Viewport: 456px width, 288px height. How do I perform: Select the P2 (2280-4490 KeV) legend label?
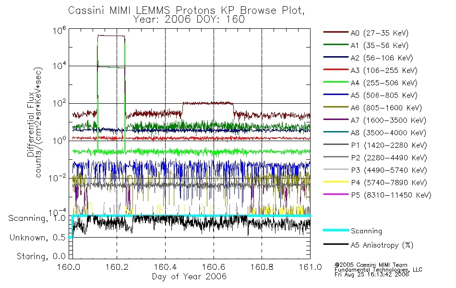(x=389, y=157)
